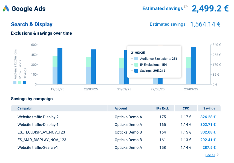
Task: Sort by CPC column header
Action: click(x=186, y=108)
